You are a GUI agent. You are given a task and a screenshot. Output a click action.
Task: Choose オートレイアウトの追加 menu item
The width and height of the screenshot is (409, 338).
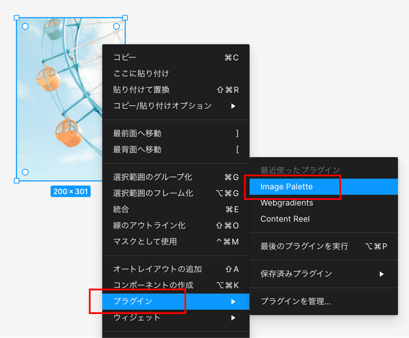coord(176,269)
